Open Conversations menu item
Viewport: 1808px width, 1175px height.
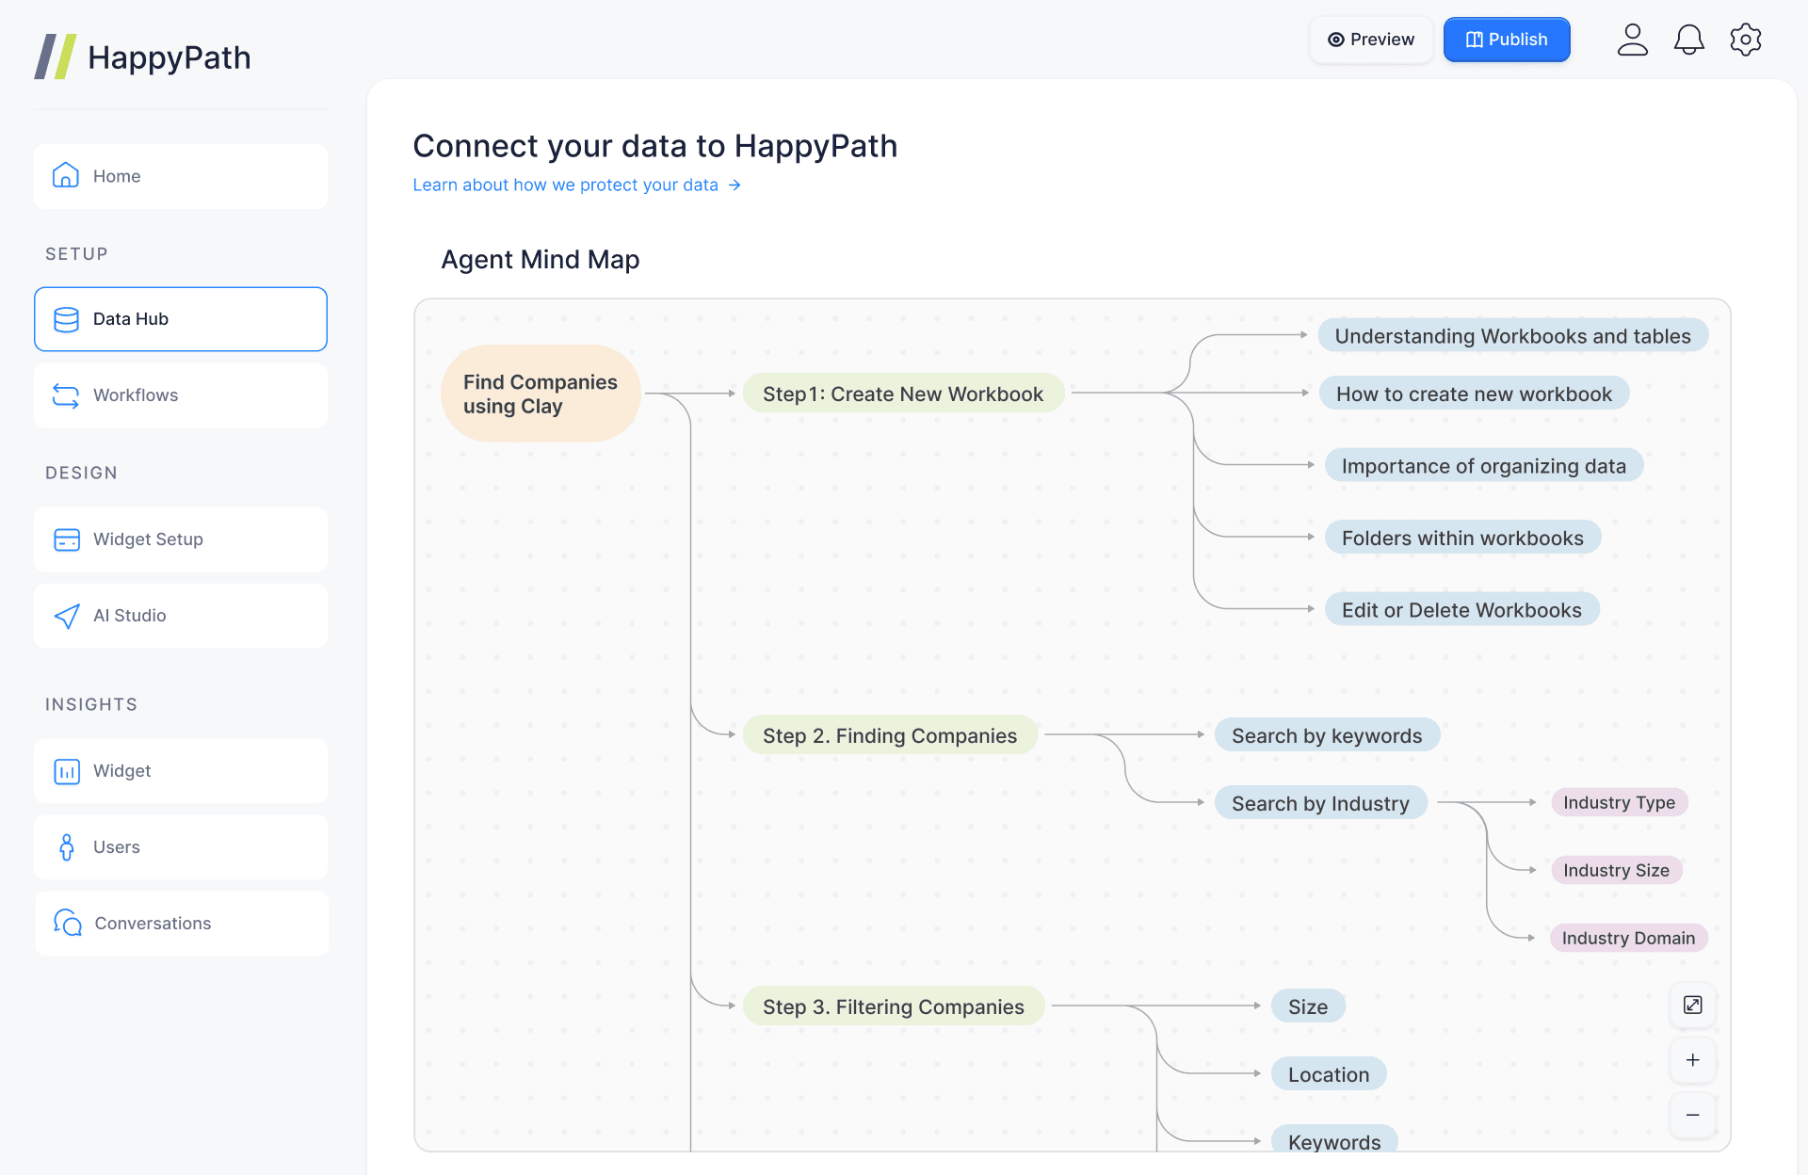pos(182,924)
